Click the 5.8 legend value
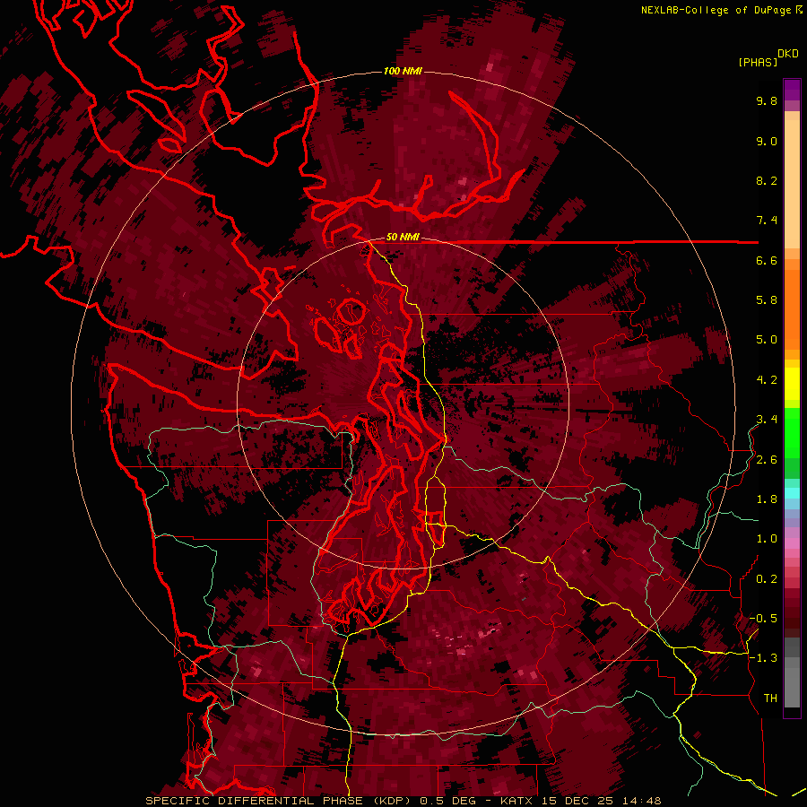Viewport: 807px width, 807px height. 767,300
